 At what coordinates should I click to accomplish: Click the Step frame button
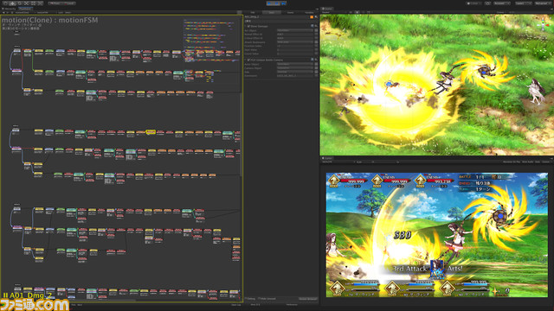click(x=284, y=3)
